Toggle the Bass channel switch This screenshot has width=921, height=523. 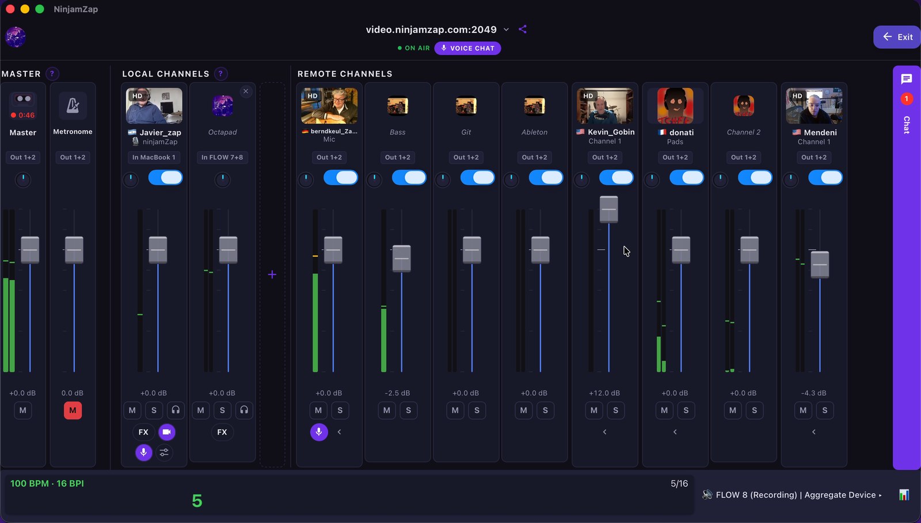click(409, 178)
